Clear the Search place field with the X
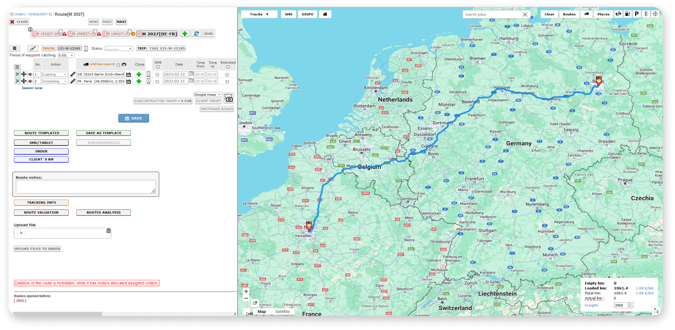Screen dimensions: 675x330 [525, 15]
